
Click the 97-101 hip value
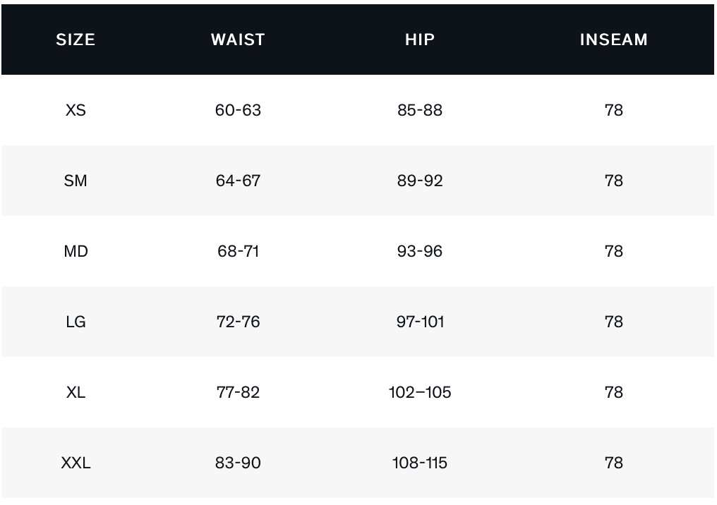(420, 322)
